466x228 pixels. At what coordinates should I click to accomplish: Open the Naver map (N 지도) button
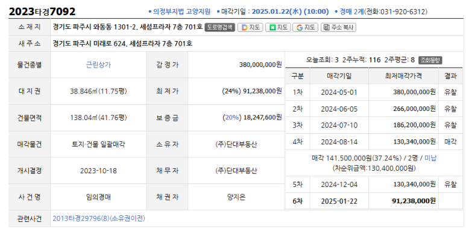coord(278,27)
